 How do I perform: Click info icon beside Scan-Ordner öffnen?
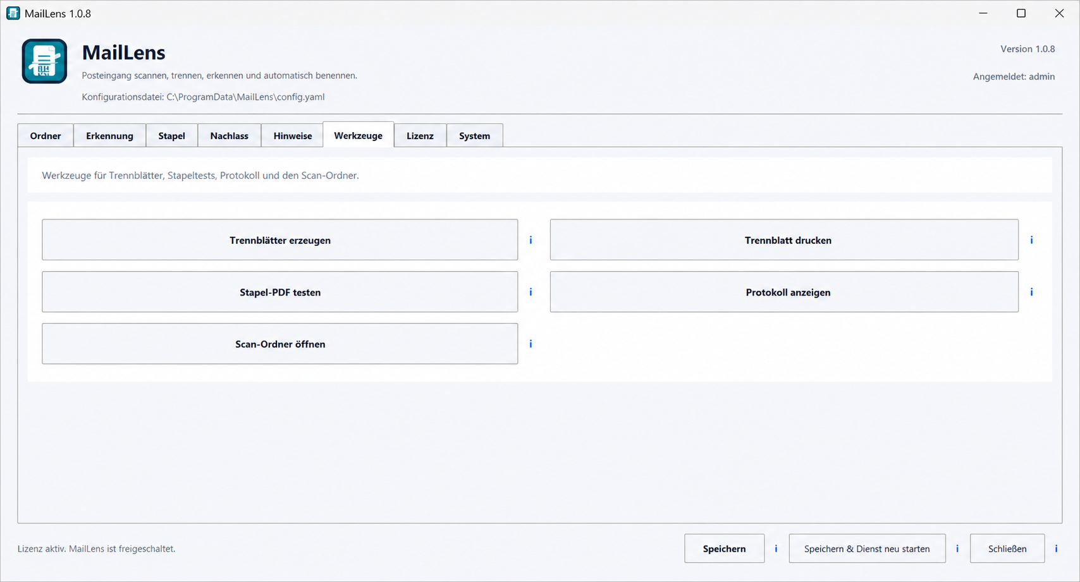(531, 344)
